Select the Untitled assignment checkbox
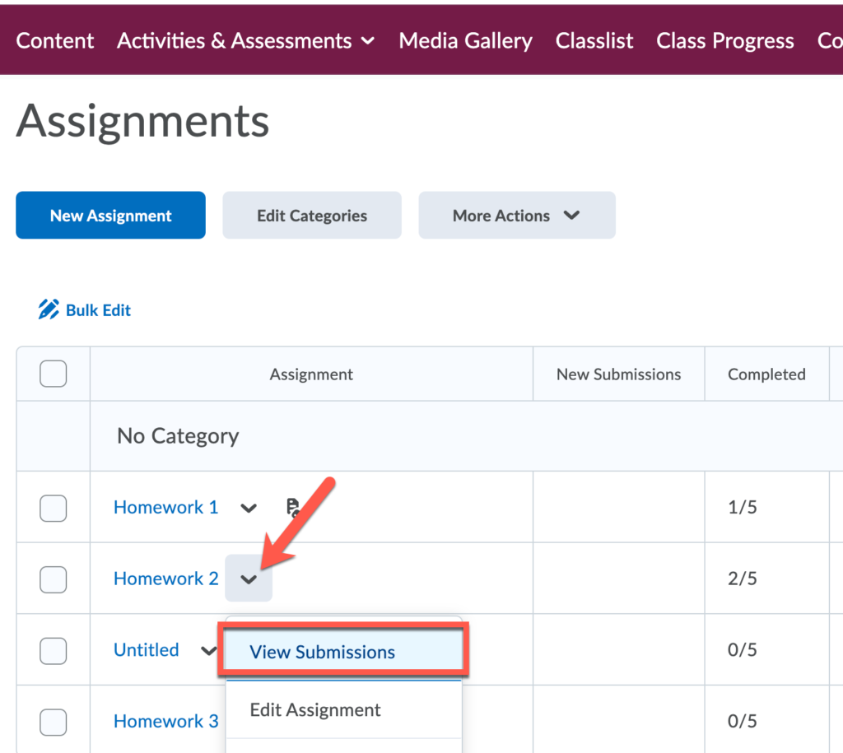The width and height of the screenshot is (843, 753). (53, 650)
